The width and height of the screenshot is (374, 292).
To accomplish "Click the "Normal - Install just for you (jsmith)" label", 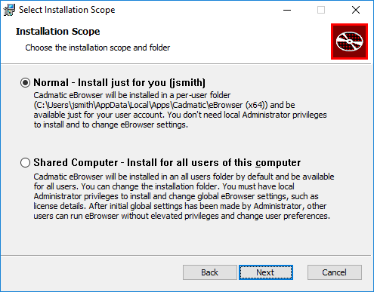I will [x=119, y=82].
